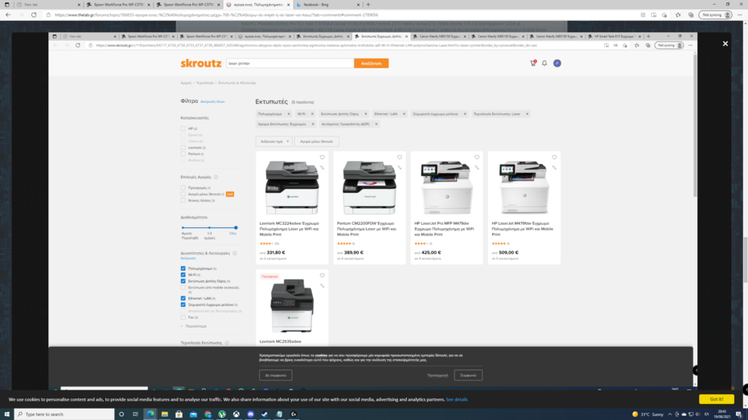This screenshot has height=420, width=748.
Task: Expand more features with Περισσότερα
Action: point(195,326)
